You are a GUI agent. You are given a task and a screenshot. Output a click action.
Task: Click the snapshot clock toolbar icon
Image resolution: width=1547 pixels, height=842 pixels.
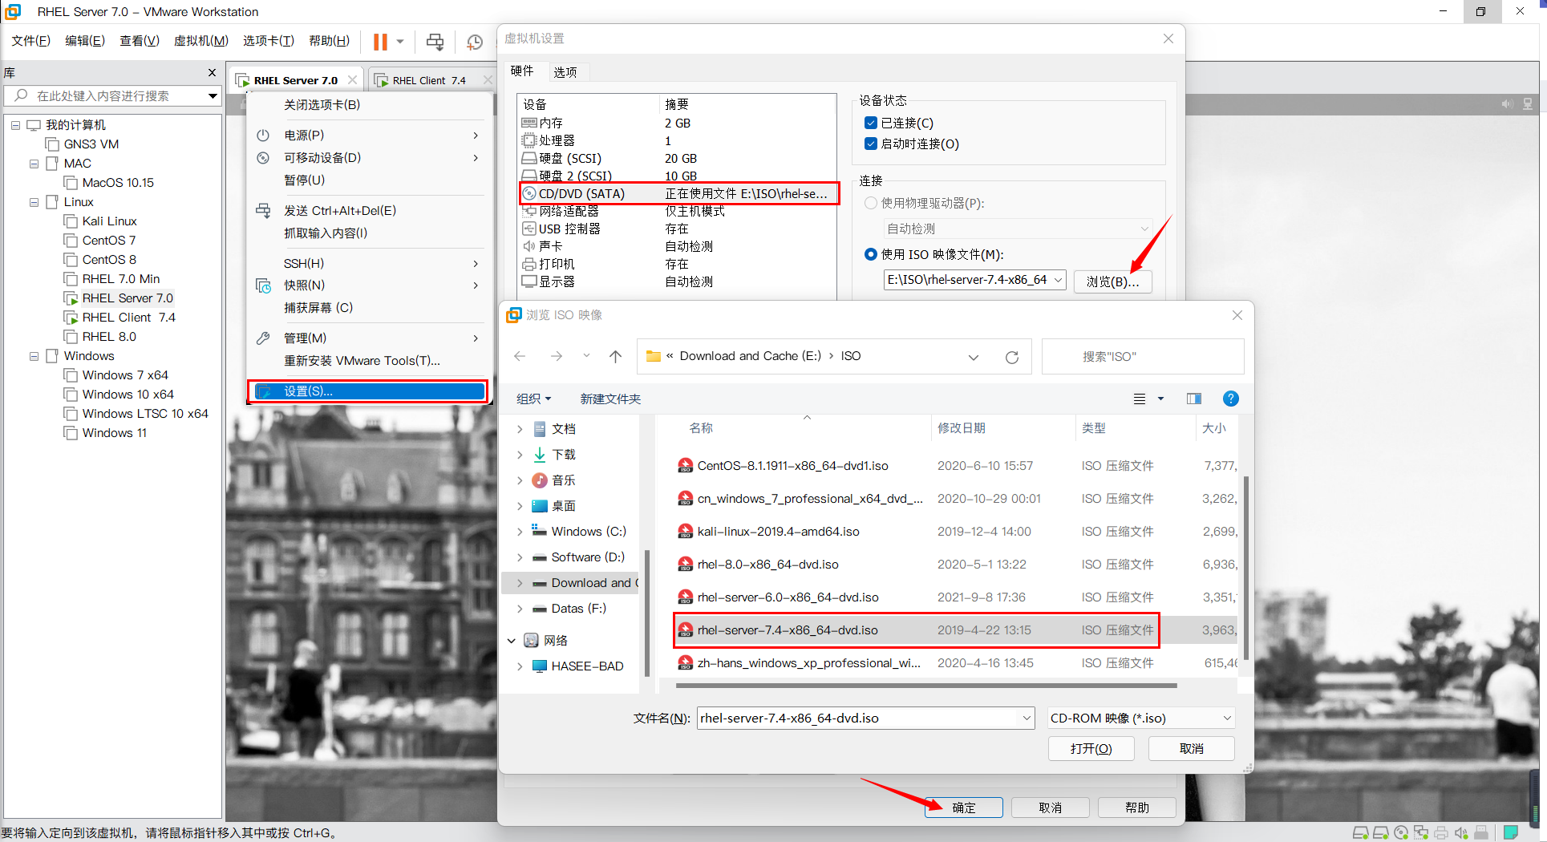point(474,42)
